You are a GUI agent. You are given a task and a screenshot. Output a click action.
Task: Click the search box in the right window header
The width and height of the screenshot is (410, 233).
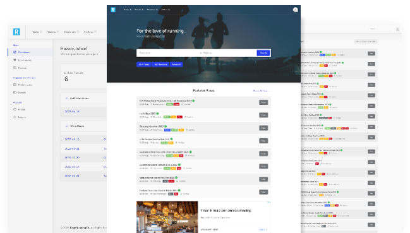[x=380, y=29]
